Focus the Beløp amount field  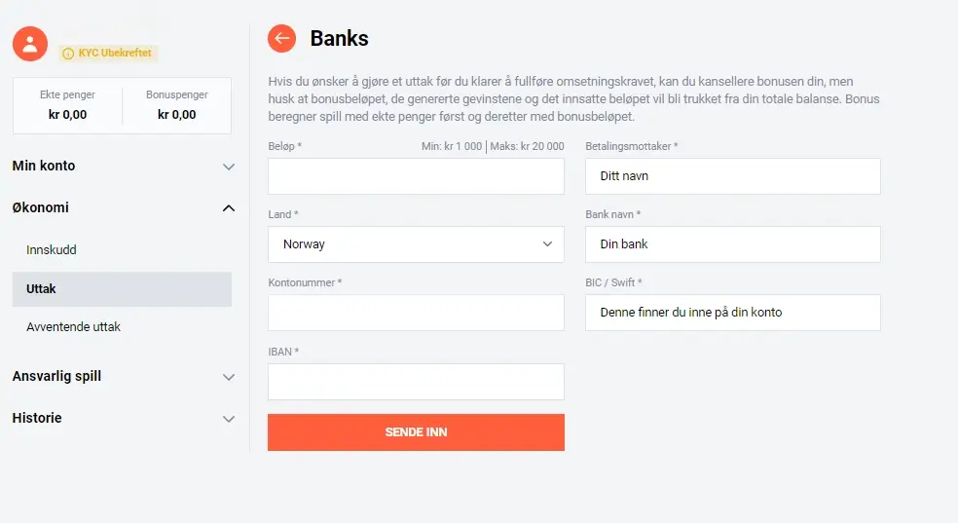(416, 176)
